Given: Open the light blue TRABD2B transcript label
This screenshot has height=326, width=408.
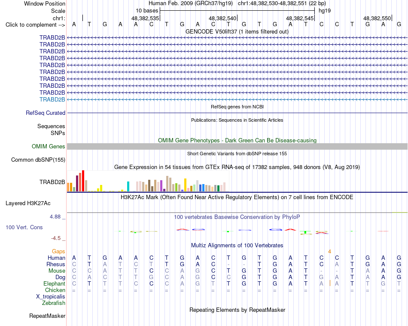Looking at the screenshot, I should pos(52,99).
